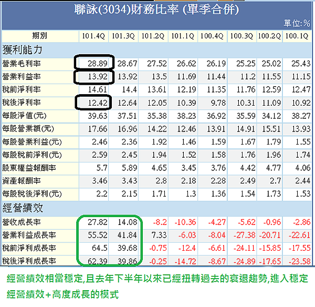
Task: Click the book value per share 34.12
Action: 271,116
